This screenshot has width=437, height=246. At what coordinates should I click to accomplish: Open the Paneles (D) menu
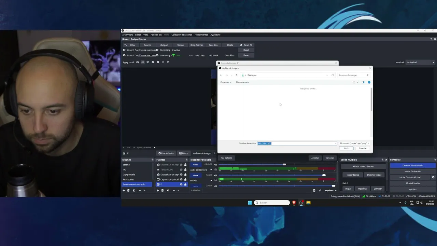(x=156, y=35)
